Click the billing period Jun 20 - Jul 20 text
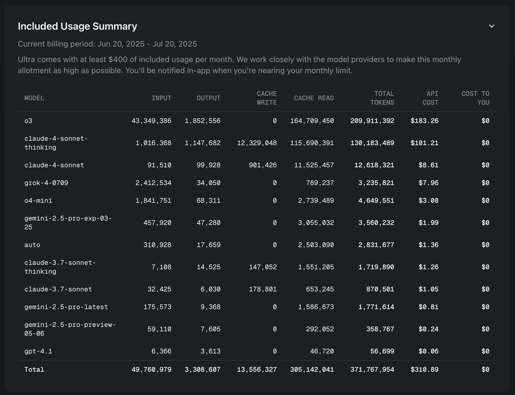Screen dimensions: 515x395 (107, 44)
